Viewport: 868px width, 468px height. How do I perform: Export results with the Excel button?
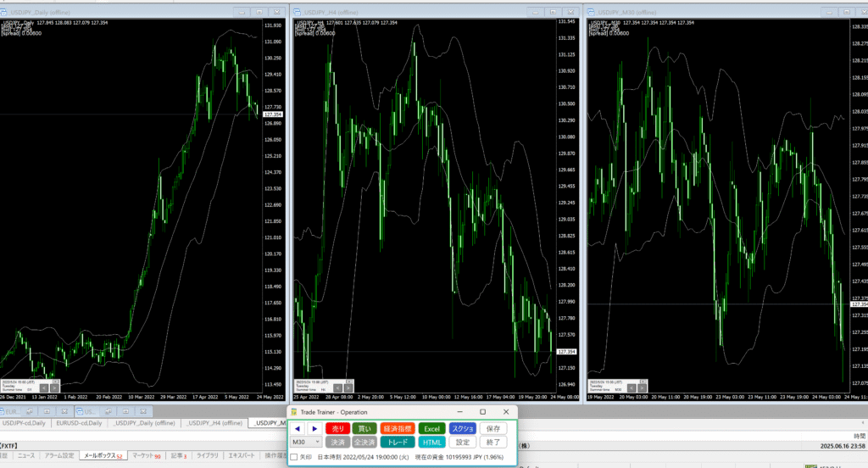(x=431, y=429)
